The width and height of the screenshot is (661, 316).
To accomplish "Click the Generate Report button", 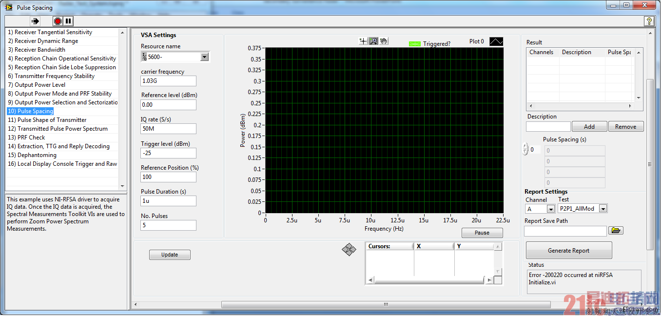I will (569, 251).
